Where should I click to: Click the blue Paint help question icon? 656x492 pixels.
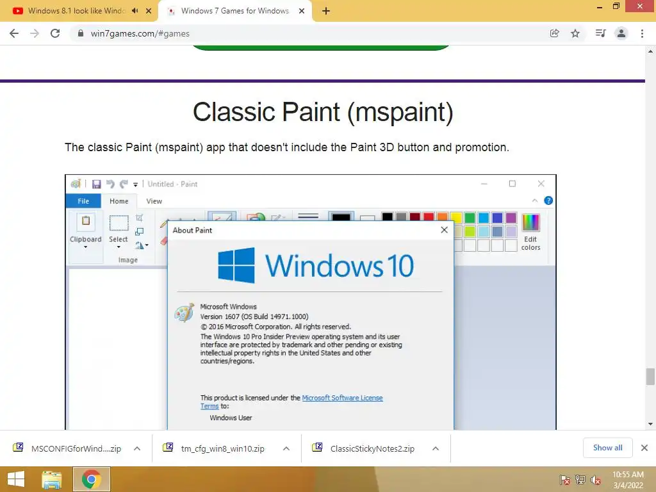tap(548, 201)
